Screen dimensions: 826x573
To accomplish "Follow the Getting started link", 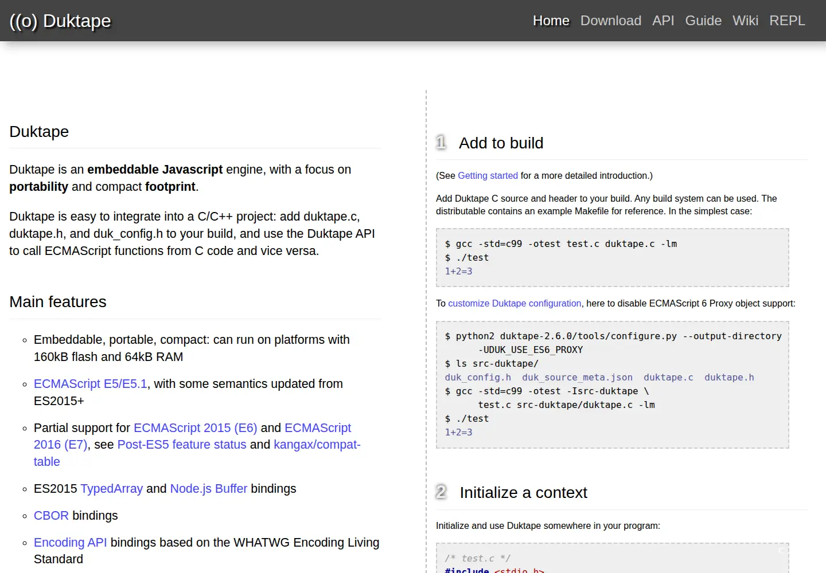I will tap(488, 176).
